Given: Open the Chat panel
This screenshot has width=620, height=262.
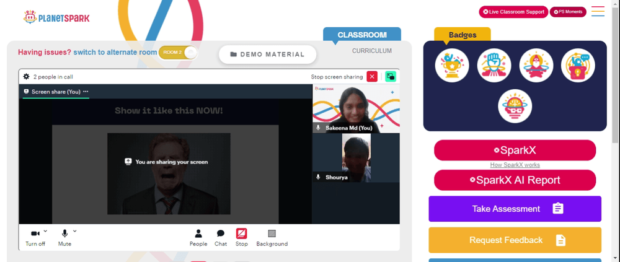Looking at the screenshot, I should tap(221, 238).
